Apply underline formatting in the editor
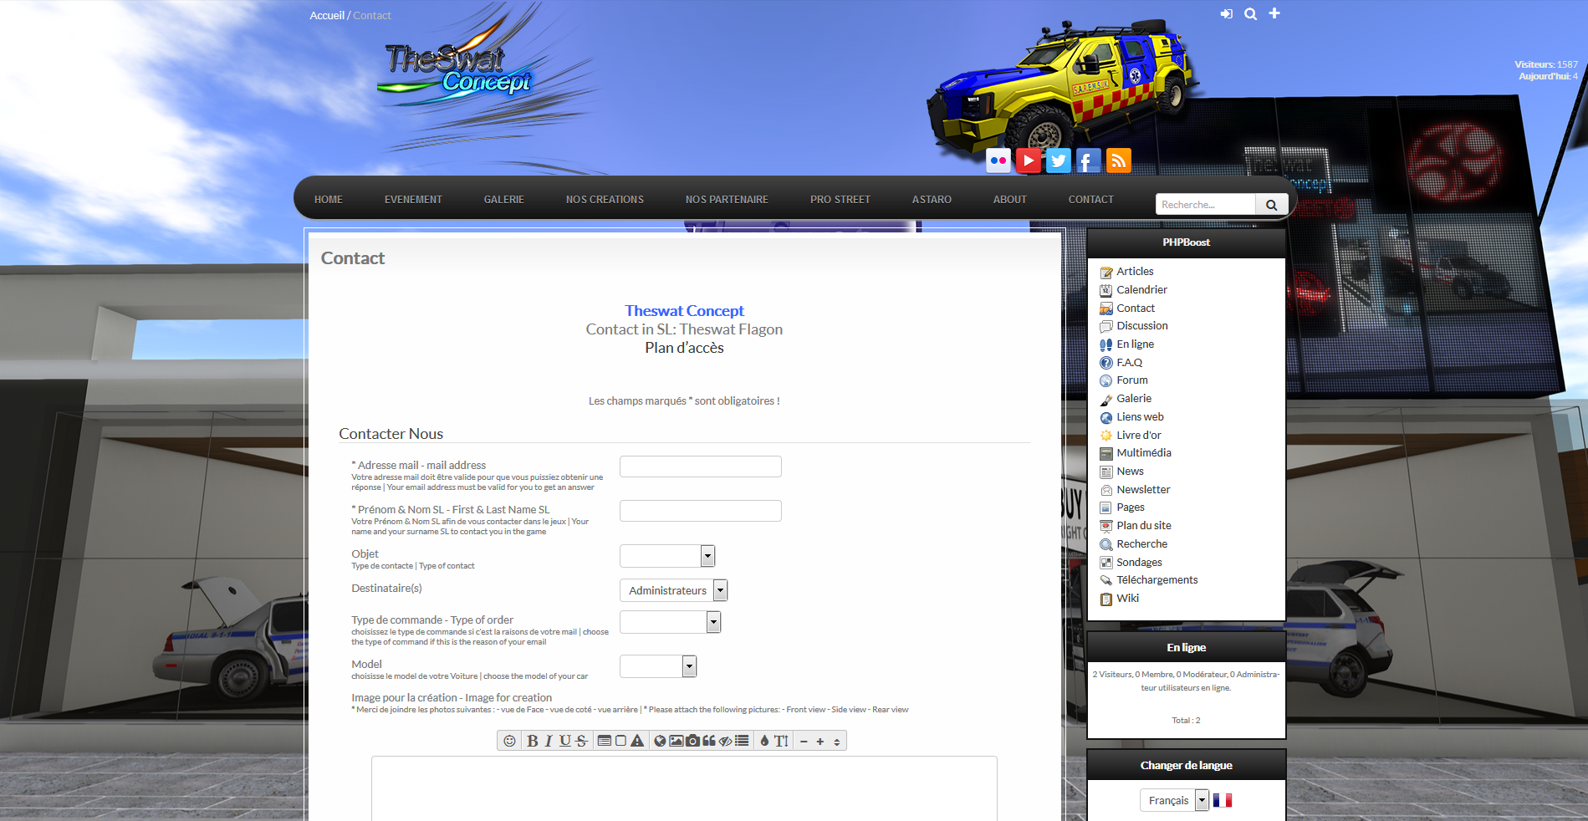The width and height of the screenshot is (1588, 821). (565, 741)
